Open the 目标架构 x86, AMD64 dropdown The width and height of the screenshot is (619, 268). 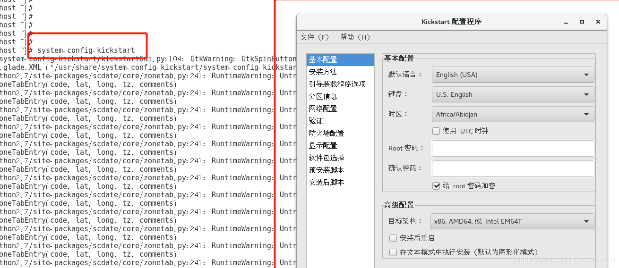pyautogui.click(x=513, y=221)
